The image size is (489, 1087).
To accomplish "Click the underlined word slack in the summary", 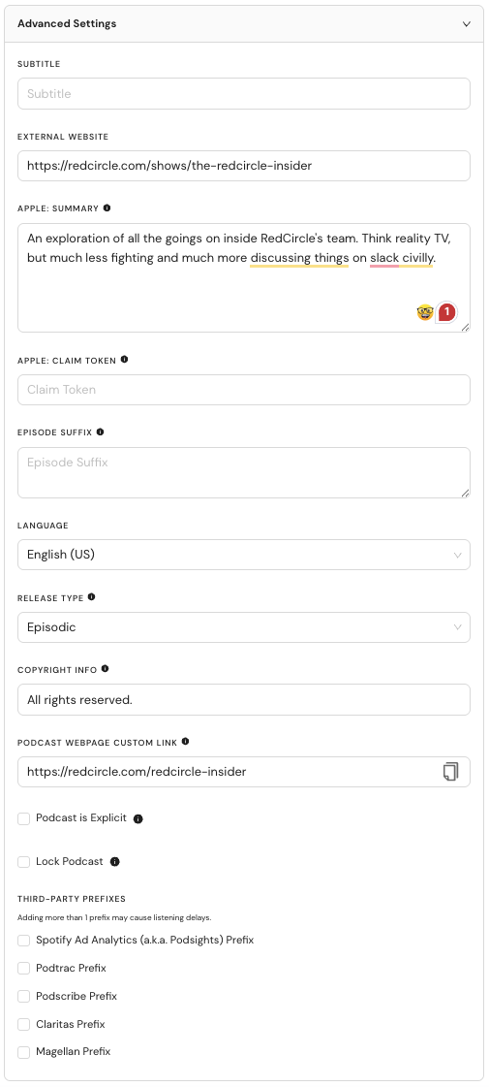I will pos(384,259).
